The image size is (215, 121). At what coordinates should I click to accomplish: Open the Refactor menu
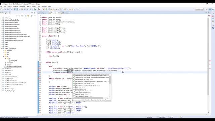15,6
